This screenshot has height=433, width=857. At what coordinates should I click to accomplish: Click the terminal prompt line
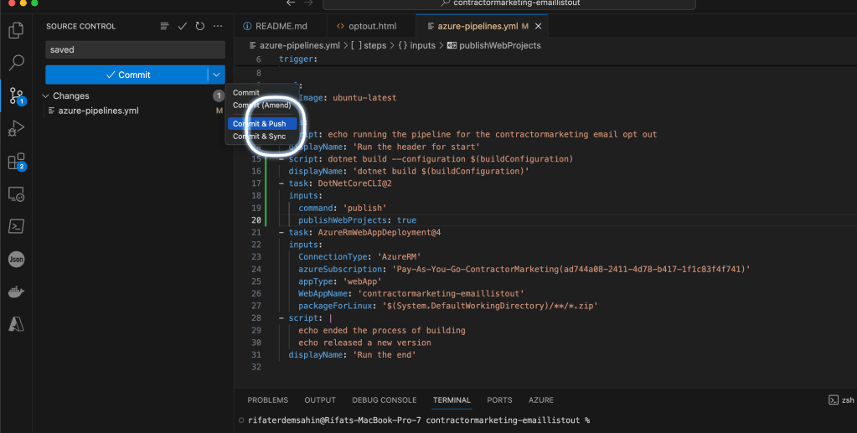418,420
